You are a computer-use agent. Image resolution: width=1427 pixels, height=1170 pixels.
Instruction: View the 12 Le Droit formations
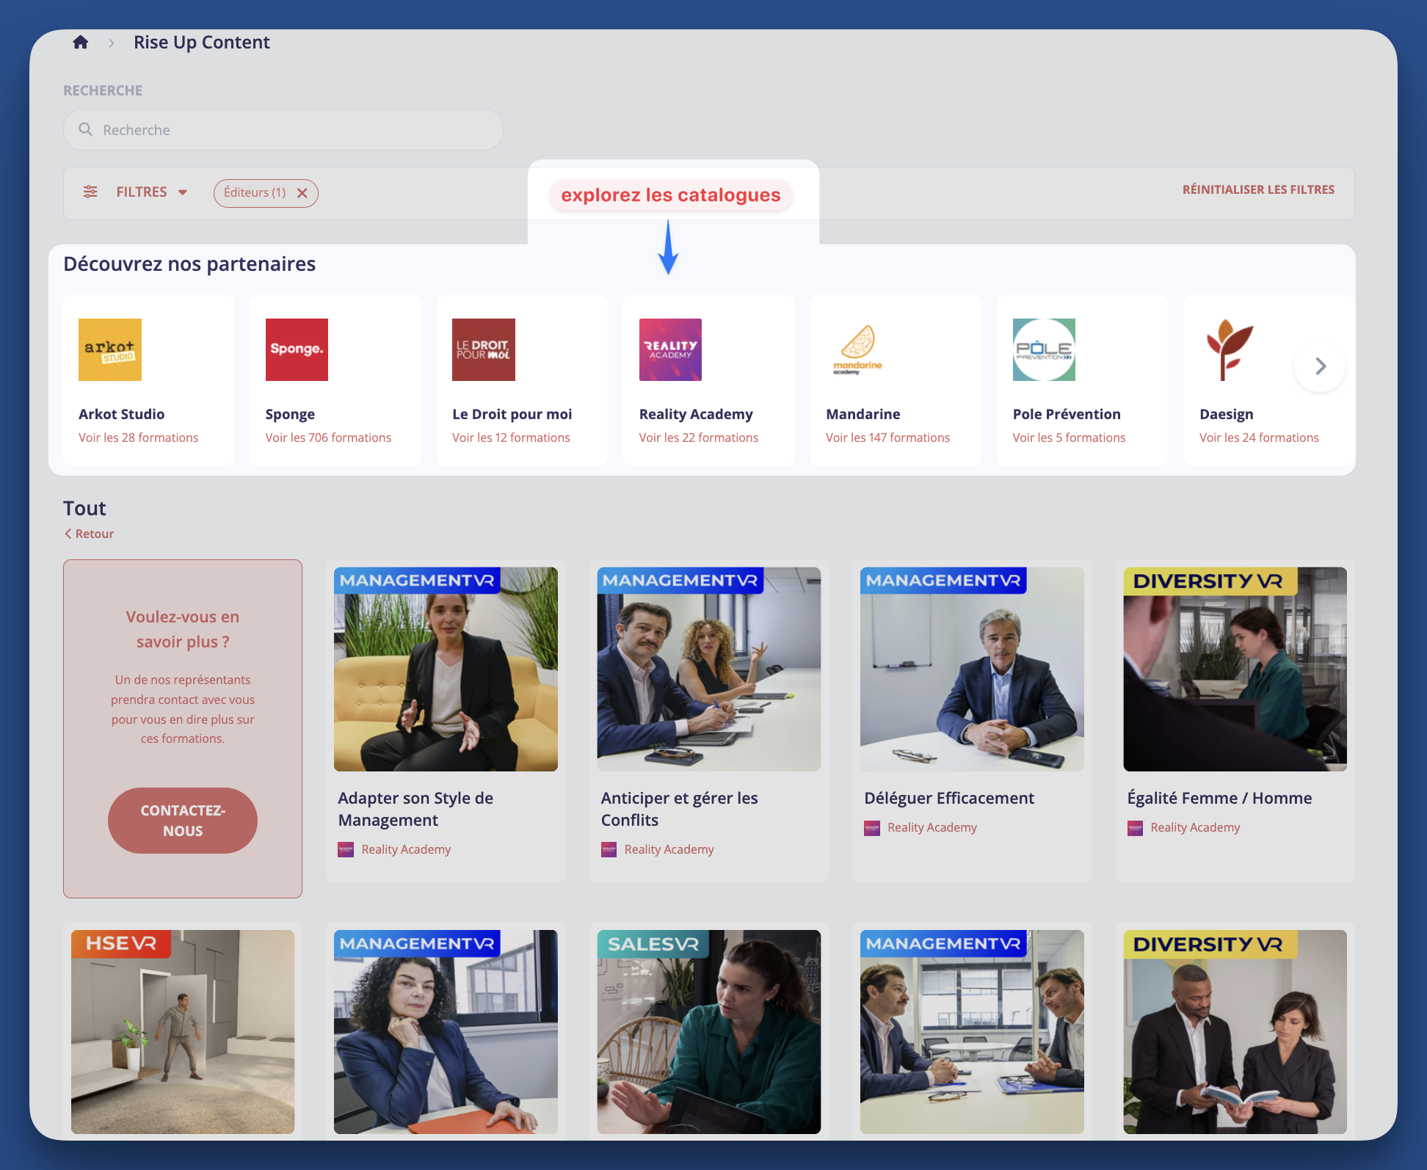point(511,437)
